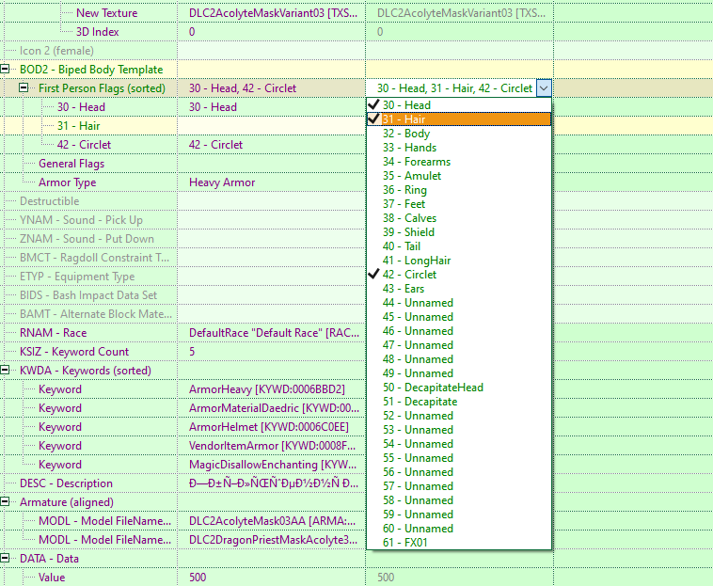Click first-column DLC2AcolyteMaskVariant03 texture value
The image size is (713, 586).
coord(272,13)
